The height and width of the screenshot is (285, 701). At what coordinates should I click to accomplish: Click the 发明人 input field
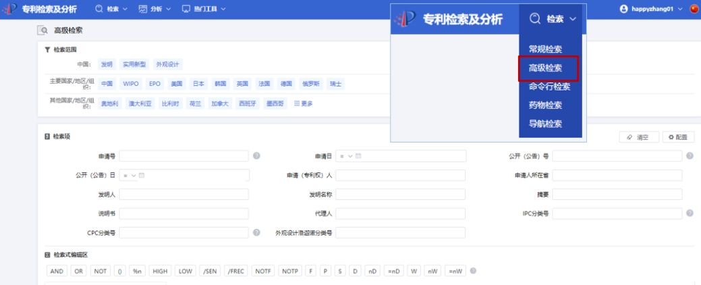pos(184,195)
